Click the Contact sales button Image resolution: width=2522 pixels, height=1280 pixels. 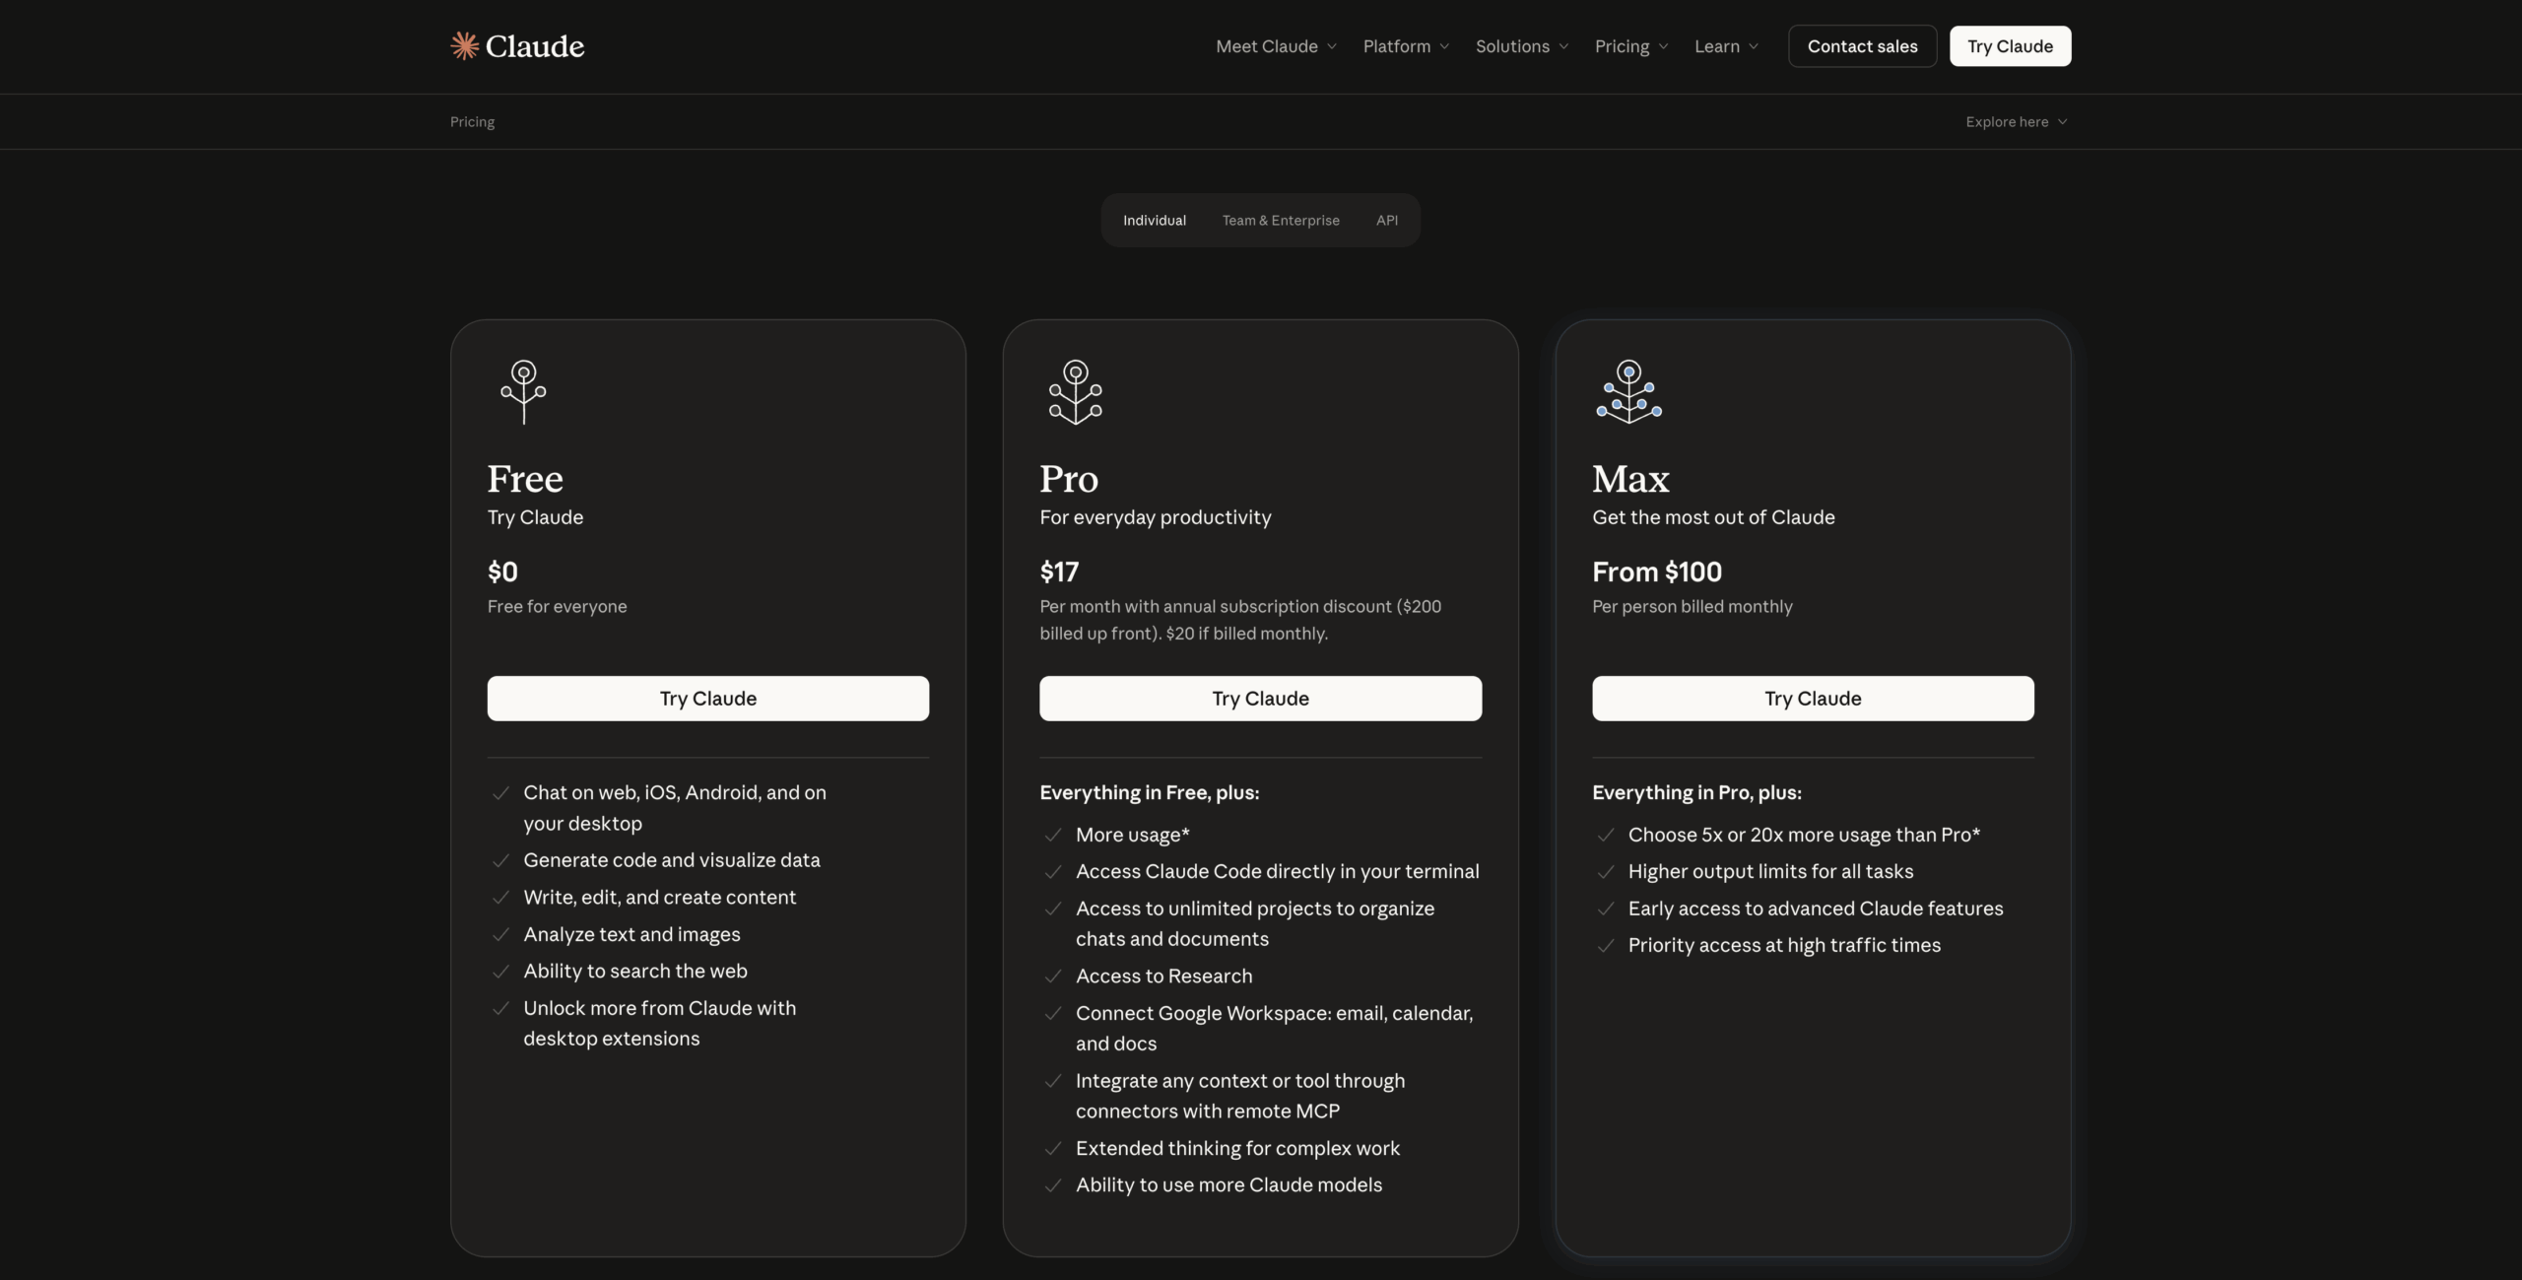(1862, 46)
